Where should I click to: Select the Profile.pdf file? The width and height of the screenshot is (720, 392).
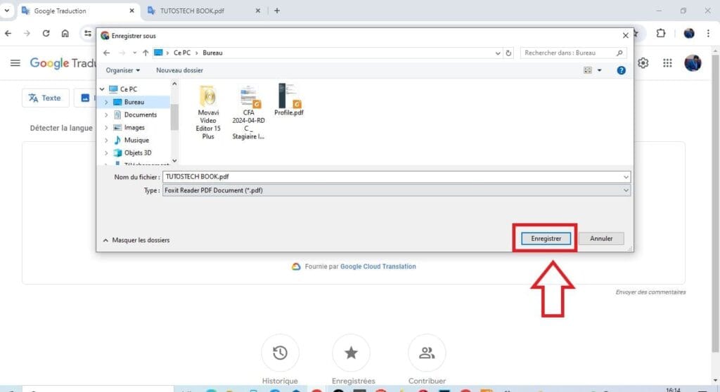(288, 100)
